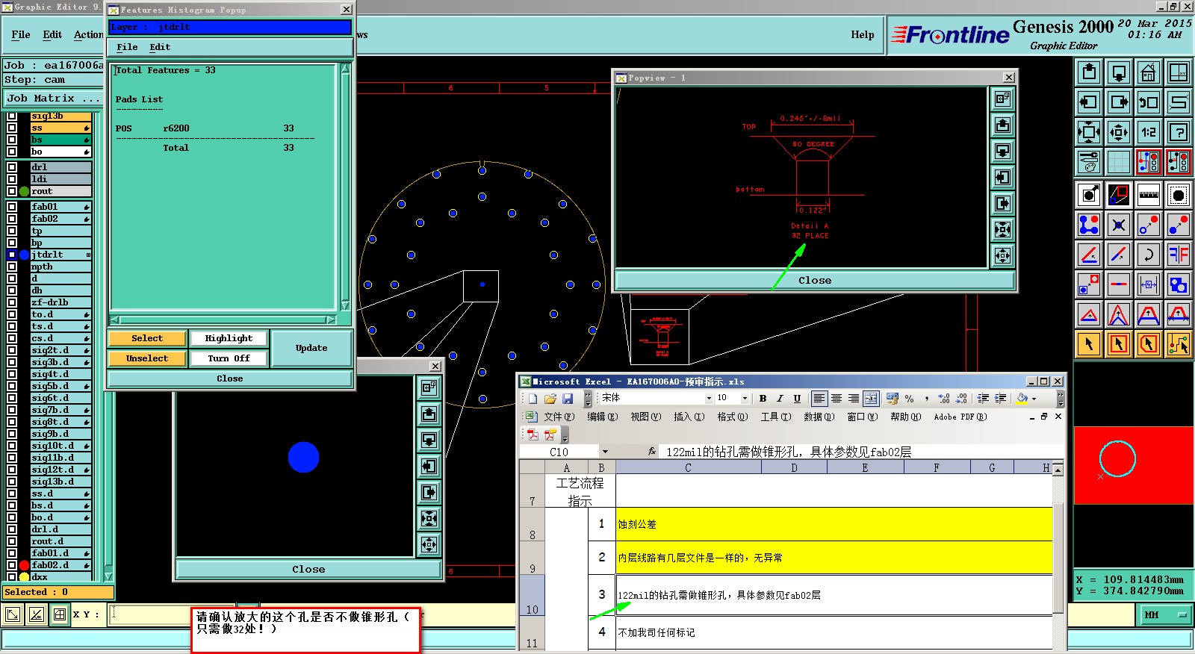Toggle the checkbox for layer sig2t.d

[12, 350]
